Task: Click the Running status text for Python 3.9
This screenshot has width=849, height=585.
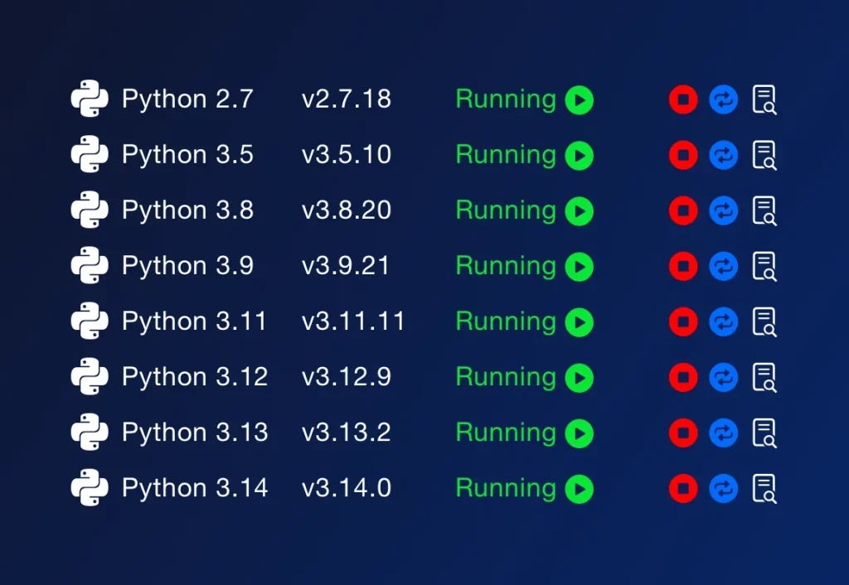Action: 506,268
